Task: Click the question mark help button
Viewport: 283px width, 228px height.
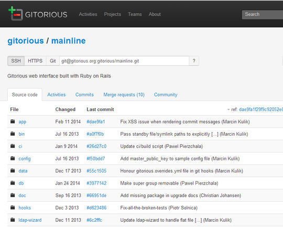Action: (194, 61)
